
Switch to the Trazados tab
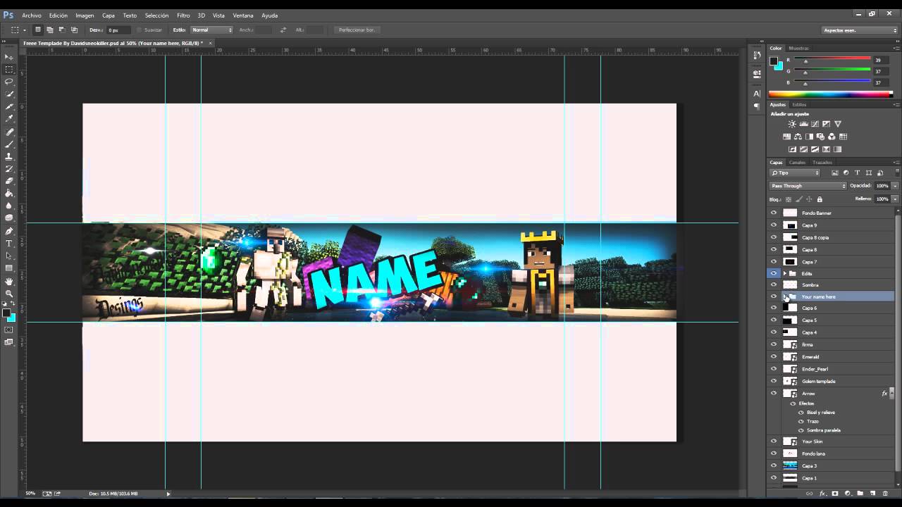[822, 163]
